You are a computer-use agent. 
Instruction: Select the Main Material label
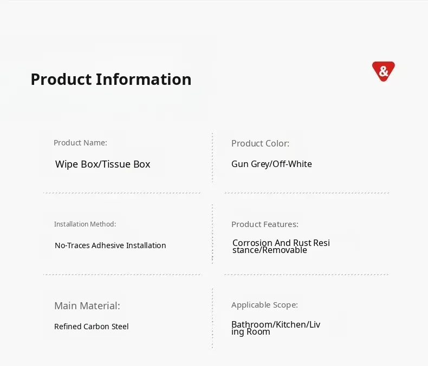[87, 306]
